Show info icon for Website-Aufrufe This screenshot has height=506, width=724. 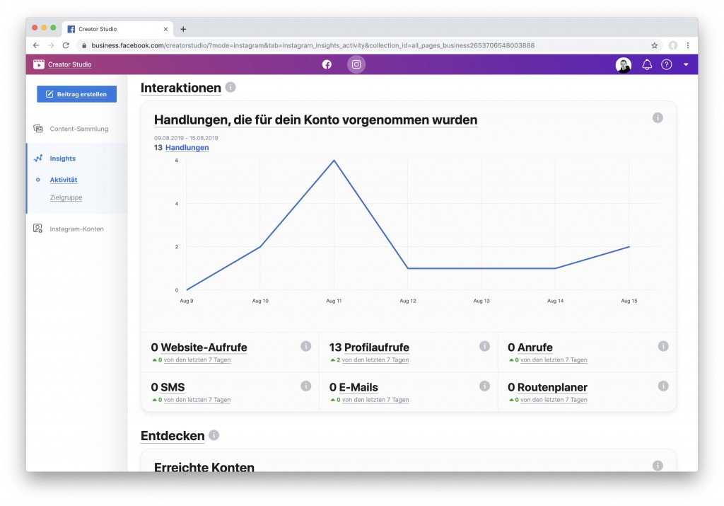click(305, 346)
